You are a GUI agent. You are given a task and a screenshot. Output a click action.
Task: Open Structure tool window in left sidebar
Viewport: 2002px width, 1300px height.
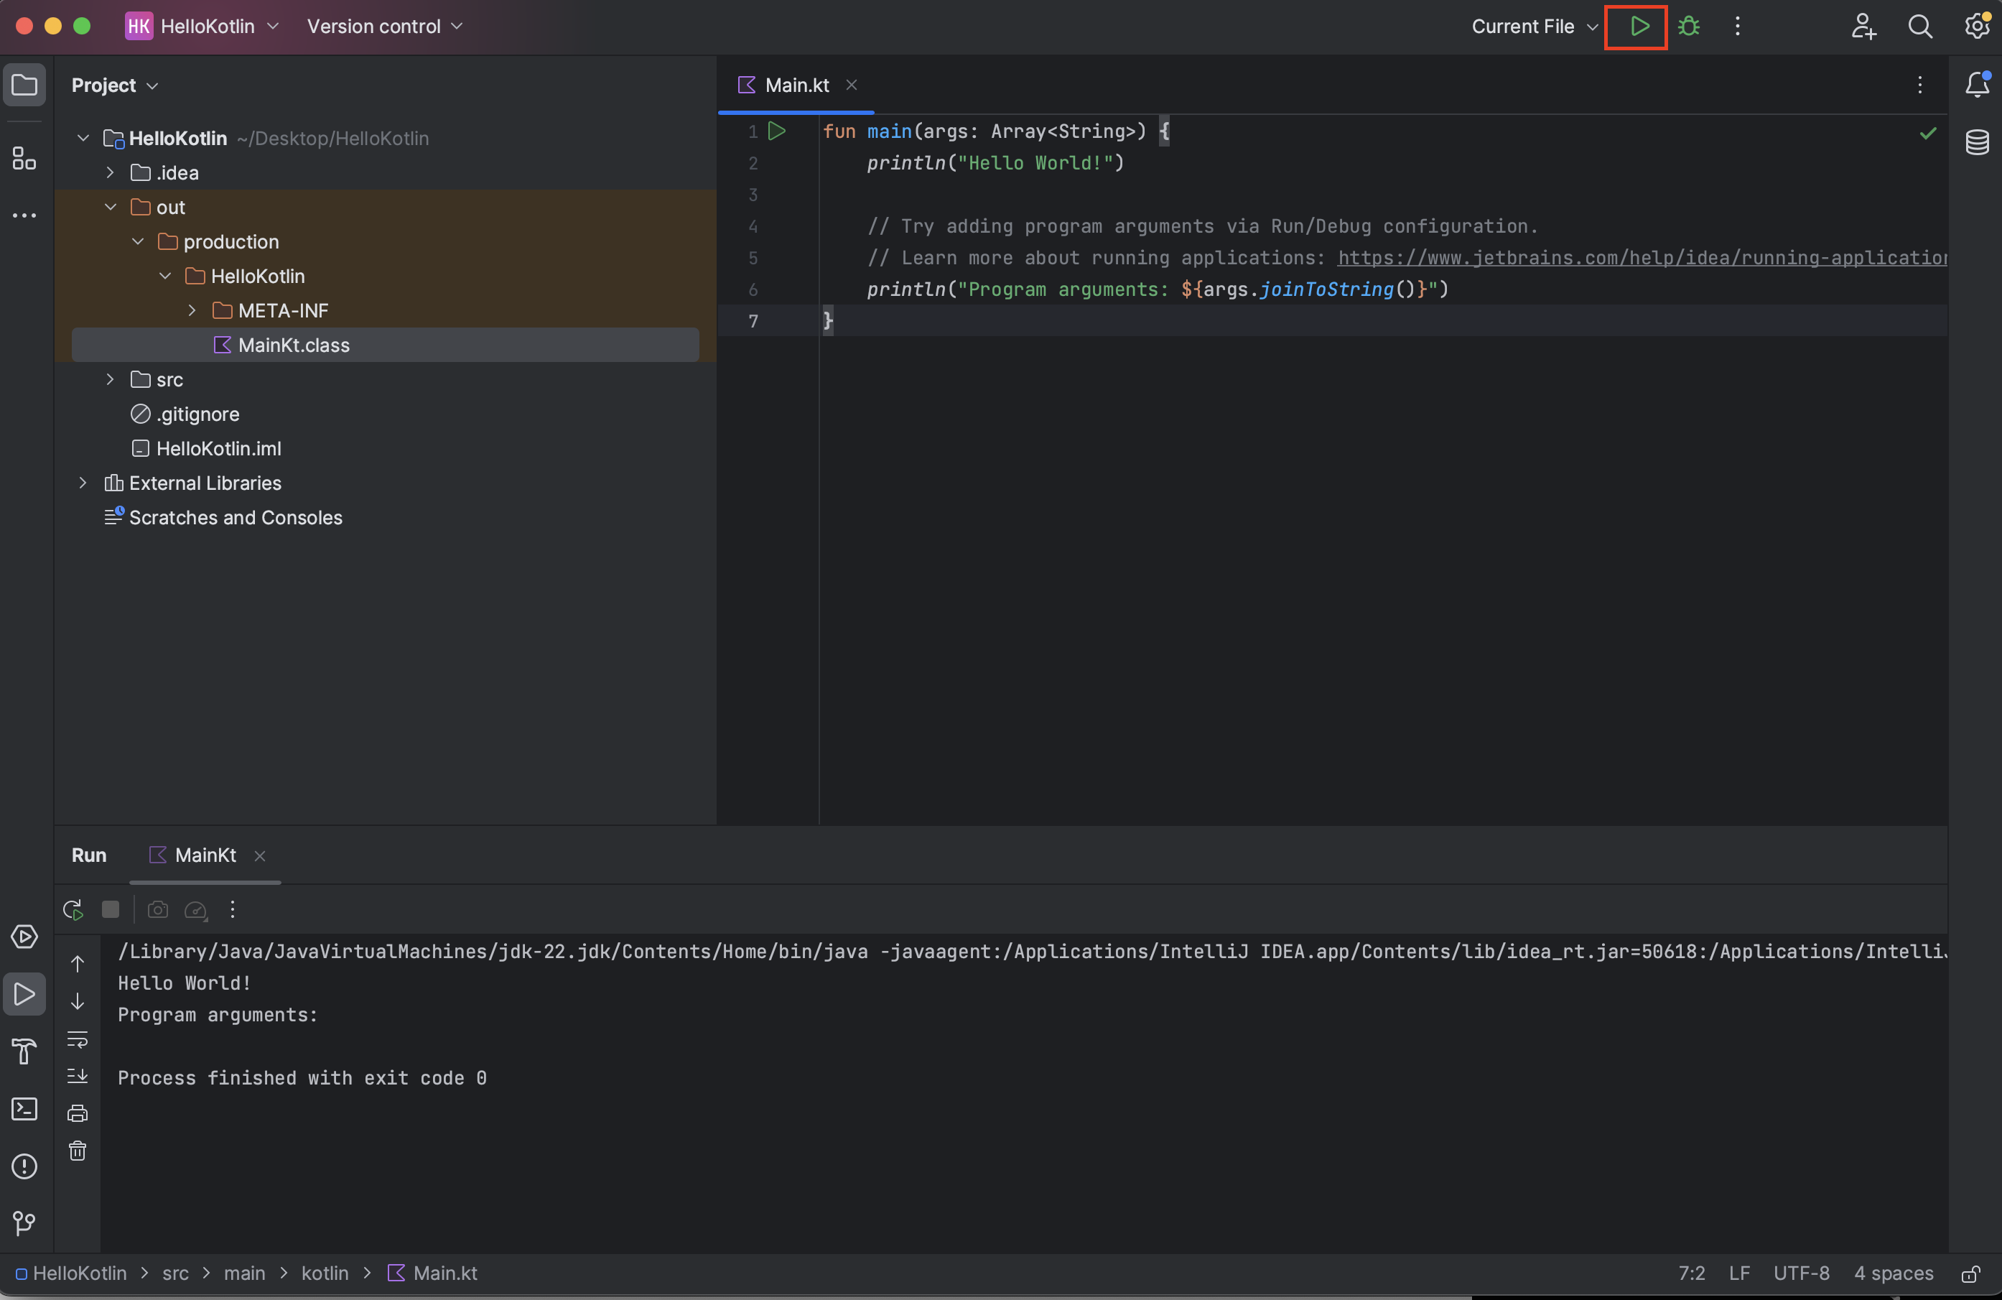(24, 158)
